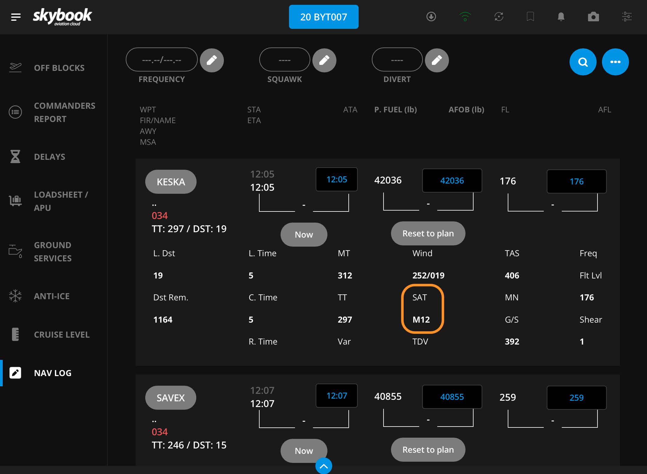647x474 pixels.
Task: Click the search icon top right
Action: (583, 61)
